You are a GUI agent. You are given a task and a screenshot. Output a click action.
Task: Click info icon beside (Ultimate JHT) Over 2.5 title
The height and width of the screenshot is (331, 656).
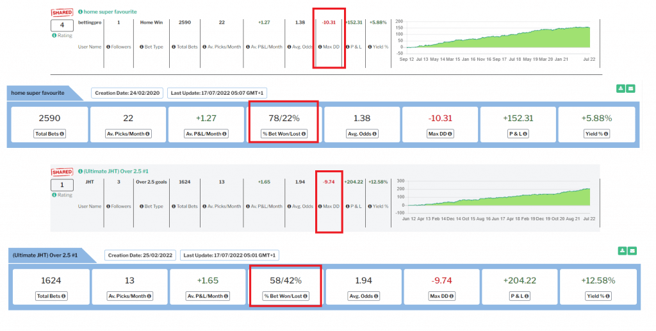(x=80, y=171)
